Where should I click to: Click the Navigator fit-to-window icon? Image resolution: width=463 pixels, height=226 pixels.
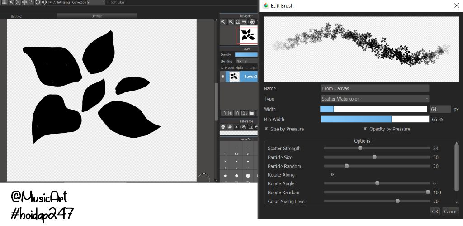237,22
